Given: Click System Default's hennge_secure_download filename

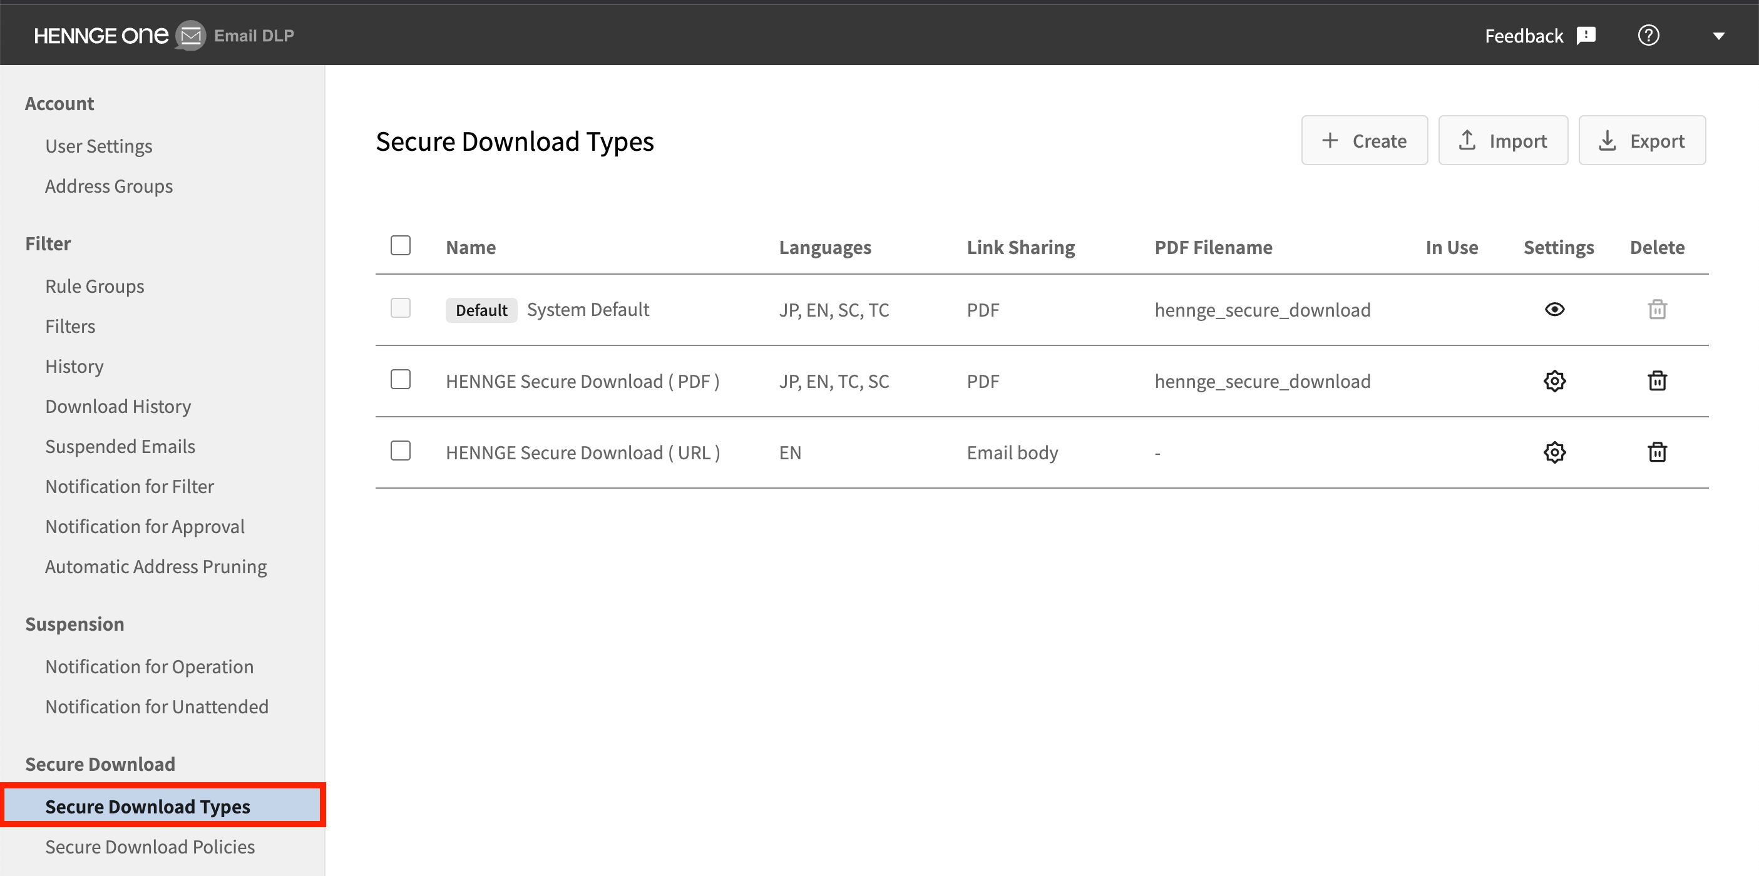Looking at the screenshot, I should pos(1262,310).
